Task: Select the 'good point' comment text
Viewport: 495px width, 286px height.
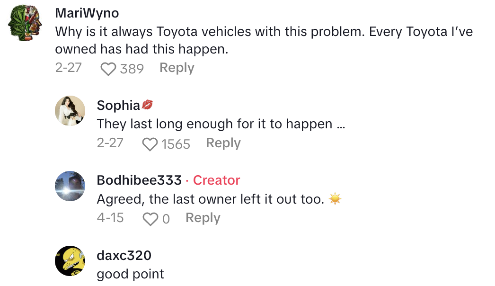Action: (130, 274)
